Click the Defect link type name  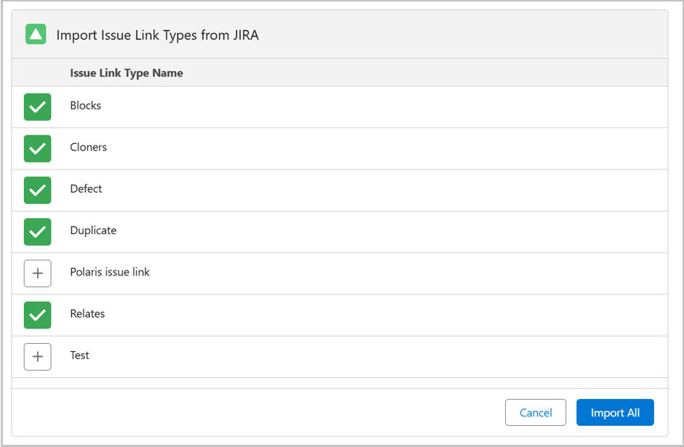[86, 188]
